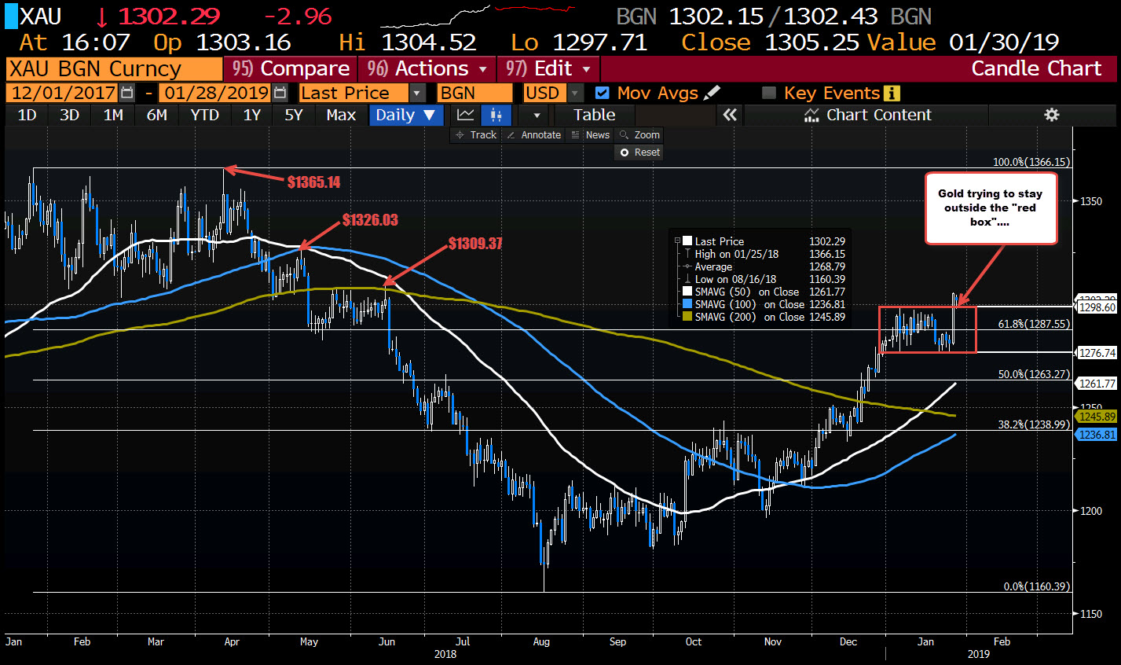Click the Low marker icon in legend
The width and height of the screenshot is (1121, 665).
click(688, 279)
